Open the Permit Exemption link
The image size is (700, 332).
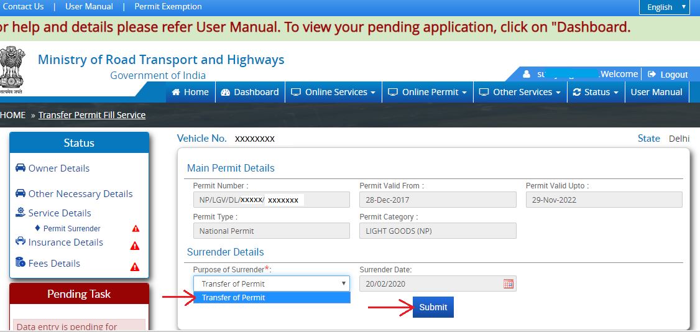(x=168, y=7)
